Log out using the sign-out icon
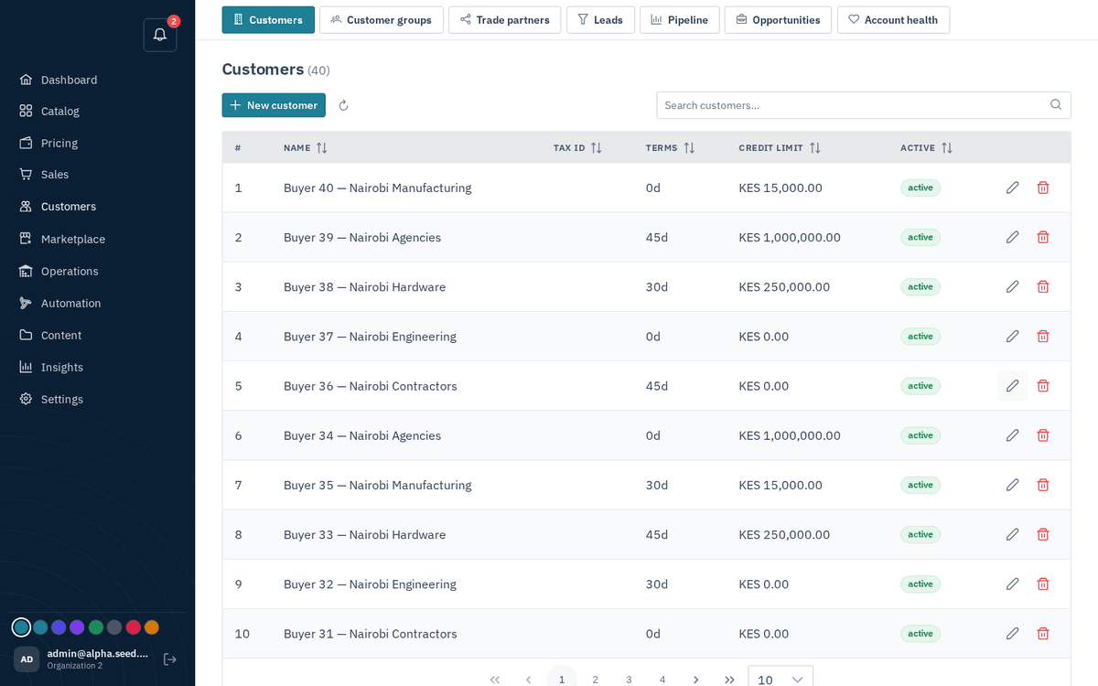 [170, 659]
